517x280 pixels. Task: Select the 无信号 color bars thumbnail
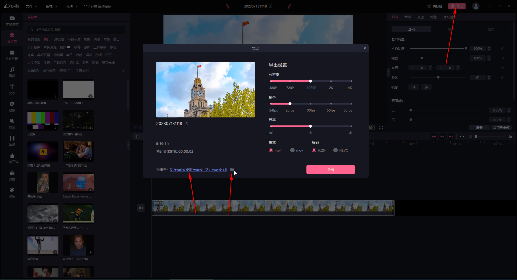[43, 120]
